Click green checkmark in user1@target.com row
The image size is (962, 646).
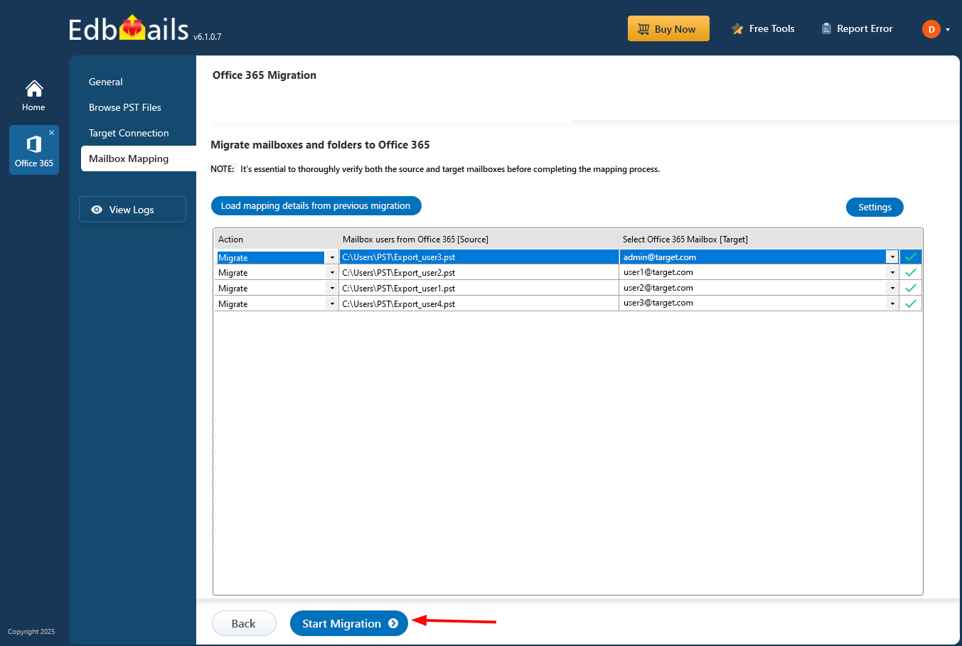coord(911,272)
